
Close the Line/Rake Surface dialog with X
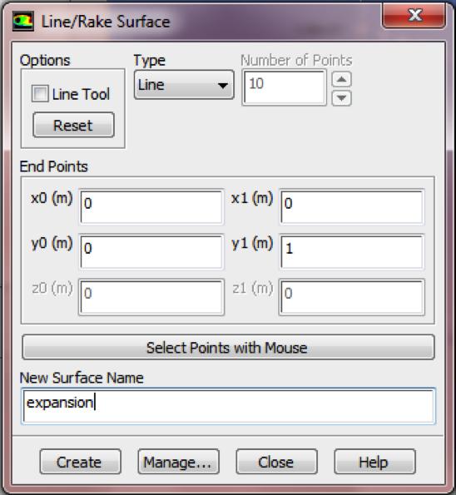click(414, 15)
